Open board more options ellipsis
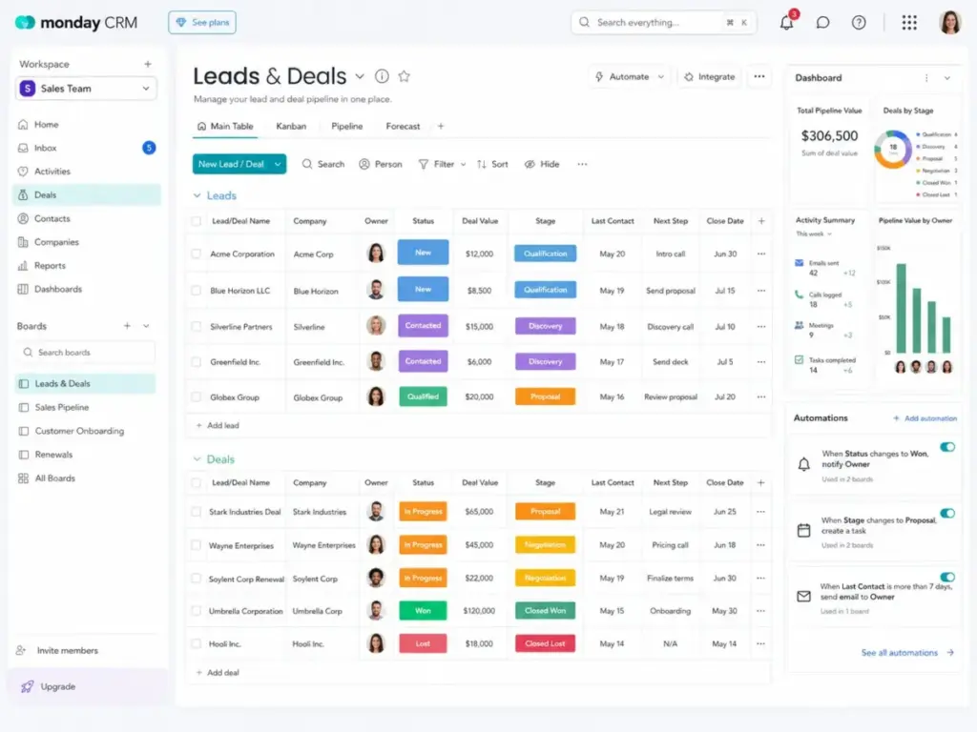 759,76
